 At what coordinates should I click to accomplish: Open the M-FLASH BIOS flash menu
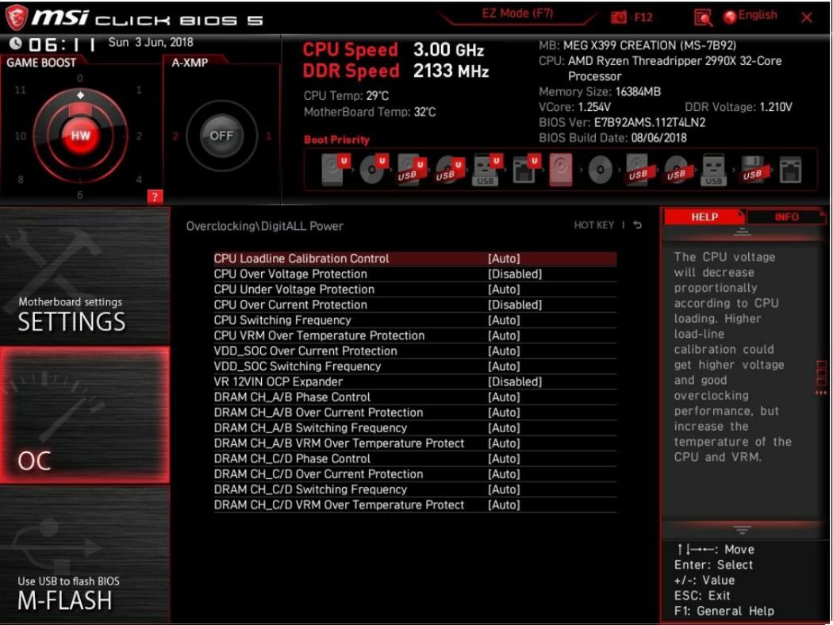tap(85, 554)
